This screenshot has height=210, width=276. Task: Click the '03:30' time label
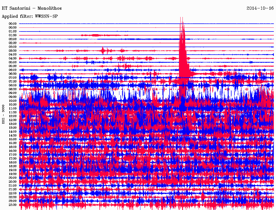click(x=13, y=51)
